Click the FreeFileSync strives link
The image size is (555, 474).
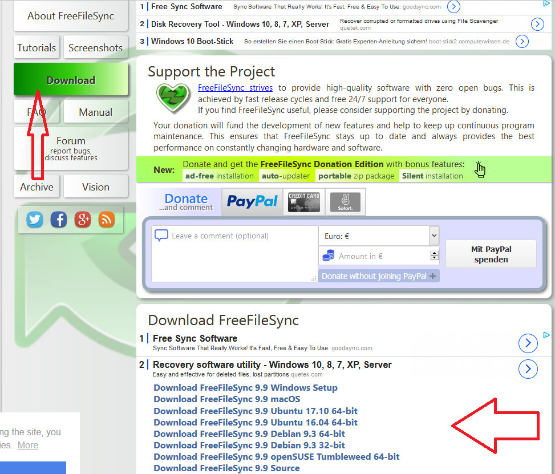235,88
